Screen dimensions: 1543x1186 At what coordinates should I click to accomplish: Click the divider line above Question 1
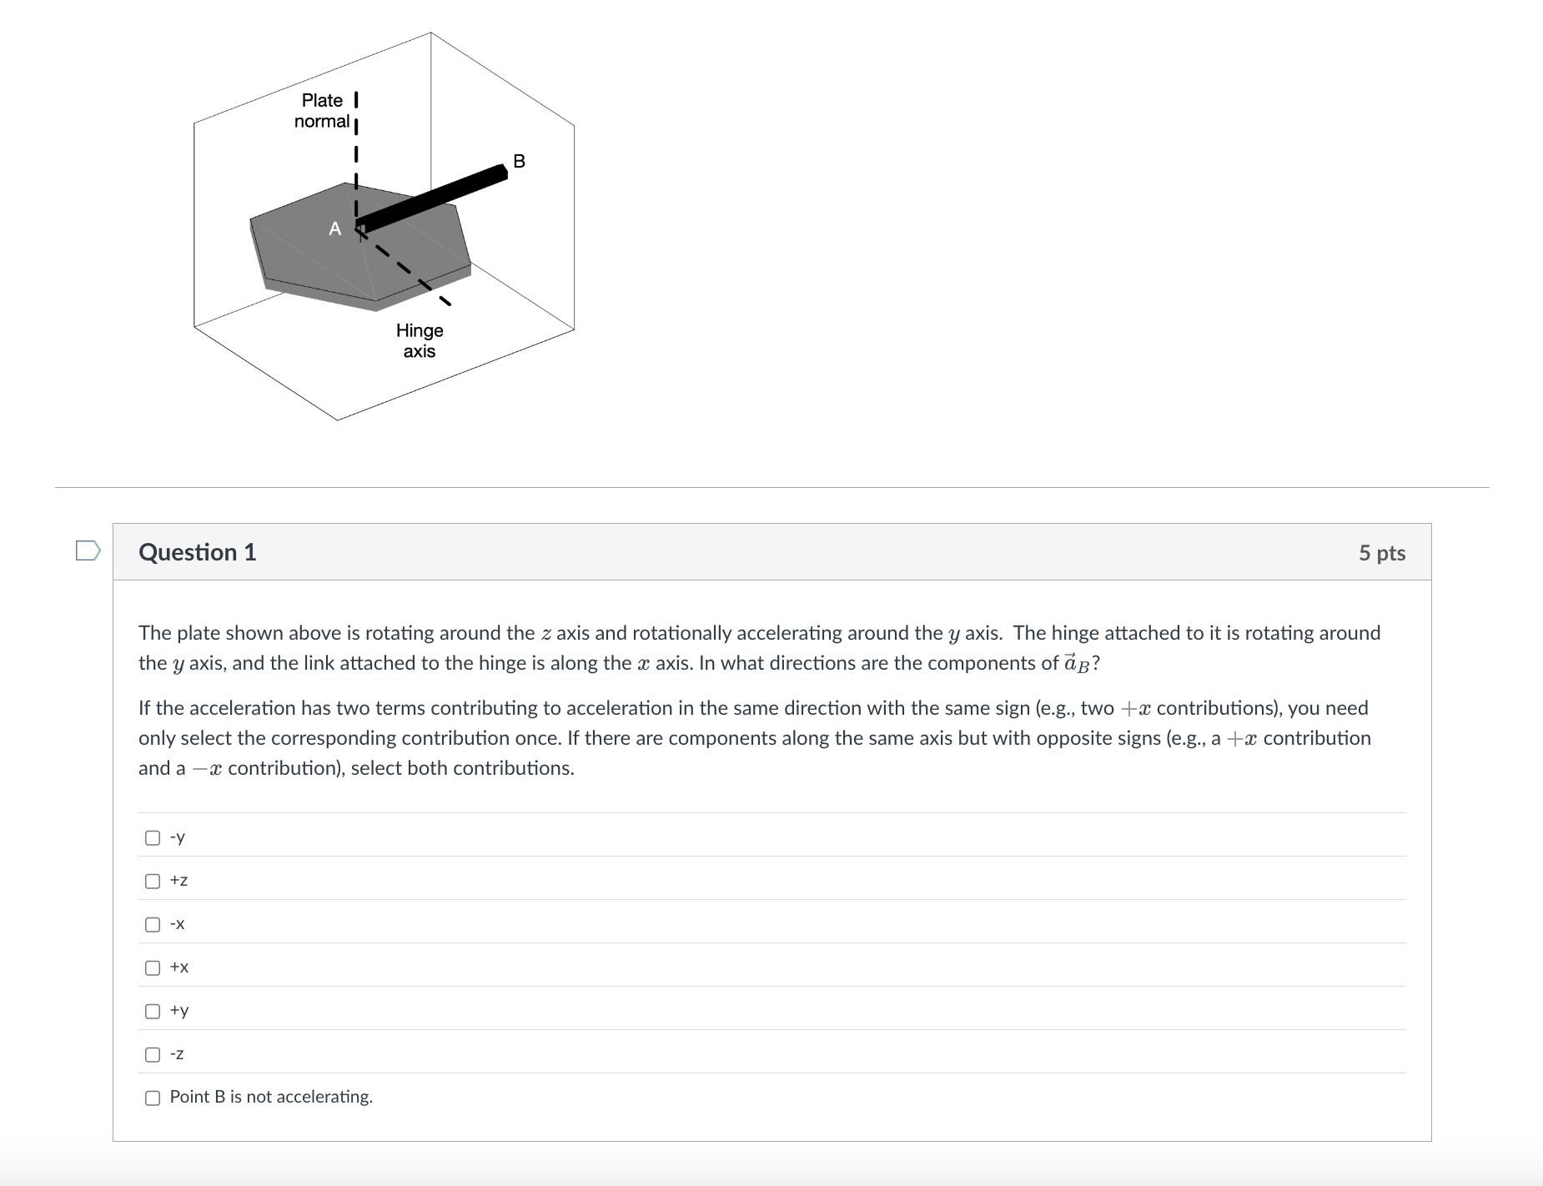[771, 485]
